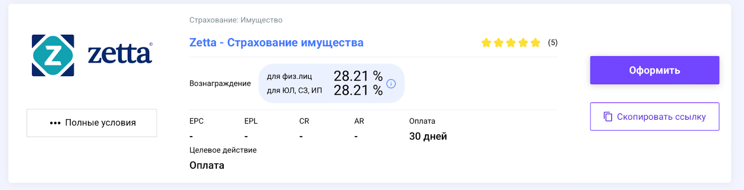Image resolution: width=744 pixels, height=190 pixels.
Task: Click the second rating star
Action: pos(498,43)
